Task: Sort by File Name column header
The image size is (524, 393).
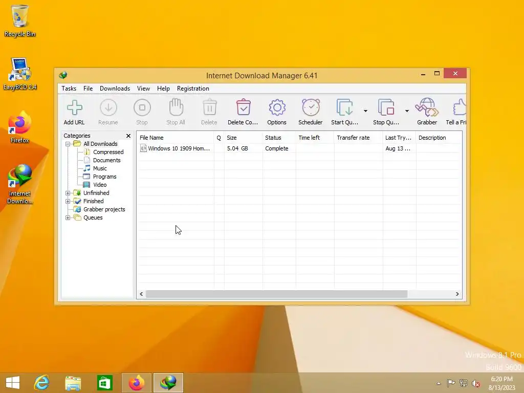Action: [176, 138]
